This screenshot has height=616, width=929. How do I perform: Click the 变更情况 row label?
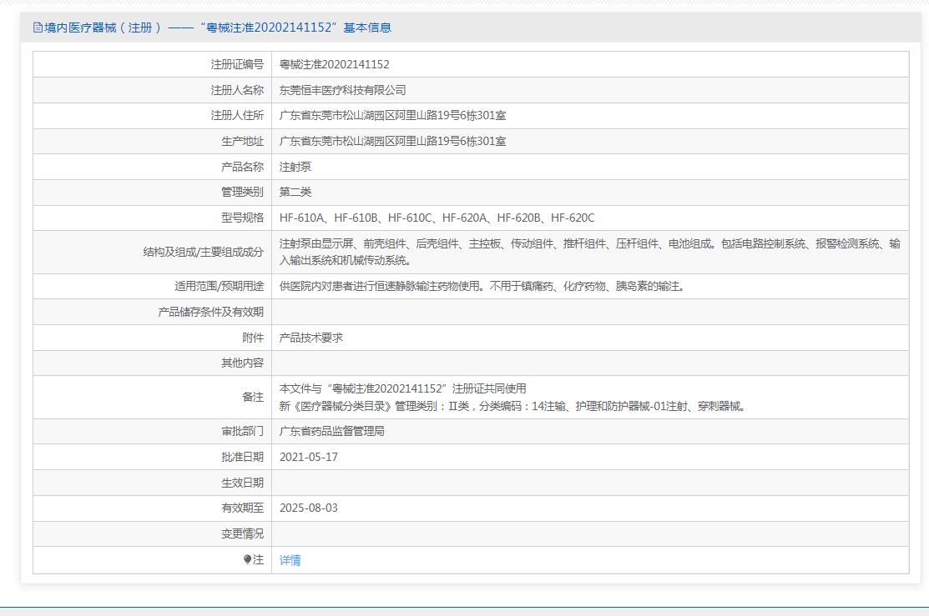(242, 533)
